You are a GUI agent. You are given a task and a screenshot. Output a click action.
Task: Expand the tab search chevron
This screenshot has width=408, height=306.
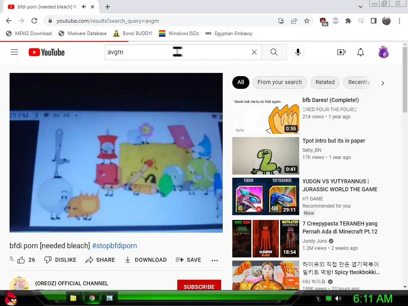(360, 7)
